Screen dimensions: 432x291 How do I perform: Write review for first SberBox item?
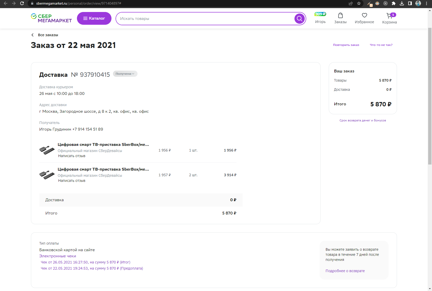click(72, 156)
